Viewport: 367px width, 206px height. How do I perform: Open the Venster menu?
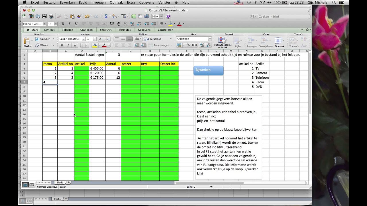(164, 2)
